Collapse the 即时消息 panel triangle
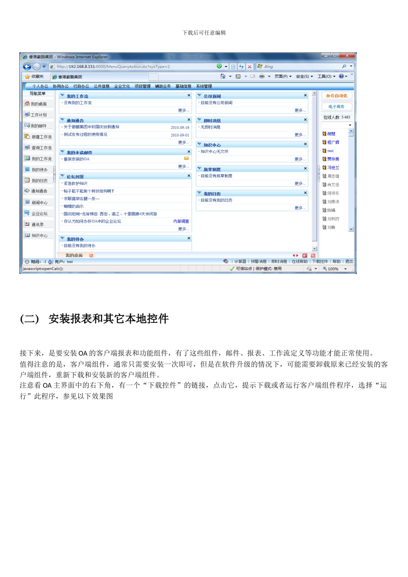This screenshot has height=577, width=408. pos(199,120)
